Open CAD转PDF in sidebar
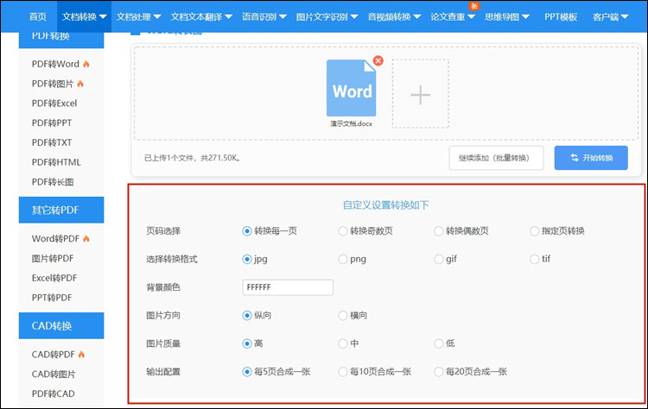 tap(54, 354)
